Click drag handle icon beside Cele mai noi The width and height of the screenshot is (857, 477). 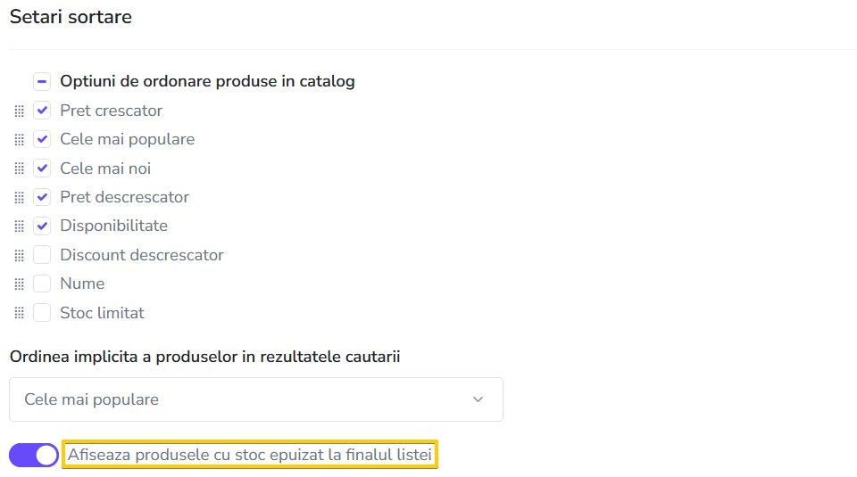[19, 169]
